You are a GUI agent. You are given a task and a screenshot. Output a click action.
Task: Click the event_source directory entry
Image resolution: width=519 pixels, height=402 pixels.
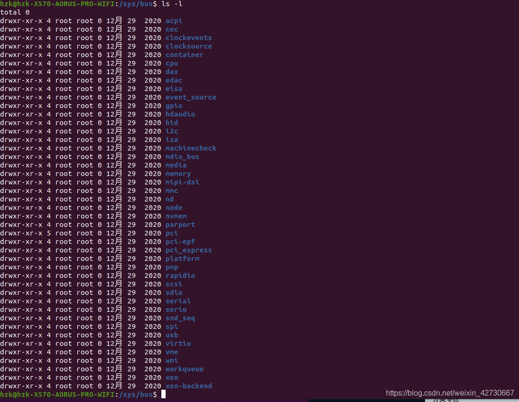191,97
